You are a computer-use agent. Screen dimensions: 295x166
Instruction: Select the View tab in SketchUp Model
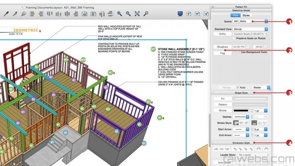pyautogui.click(x=235, y=15)
